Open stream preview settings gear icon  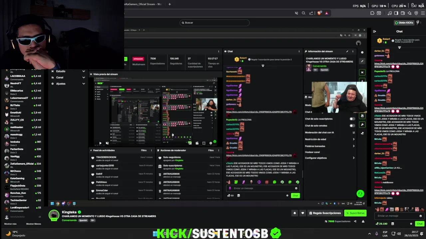click(210, 143)
